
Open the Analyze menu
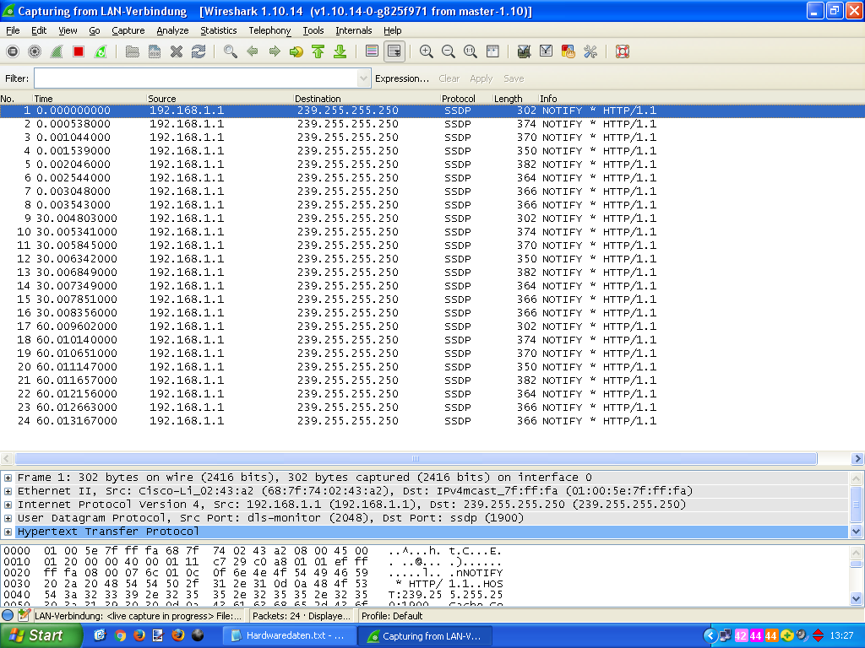[x=172, y=31]
